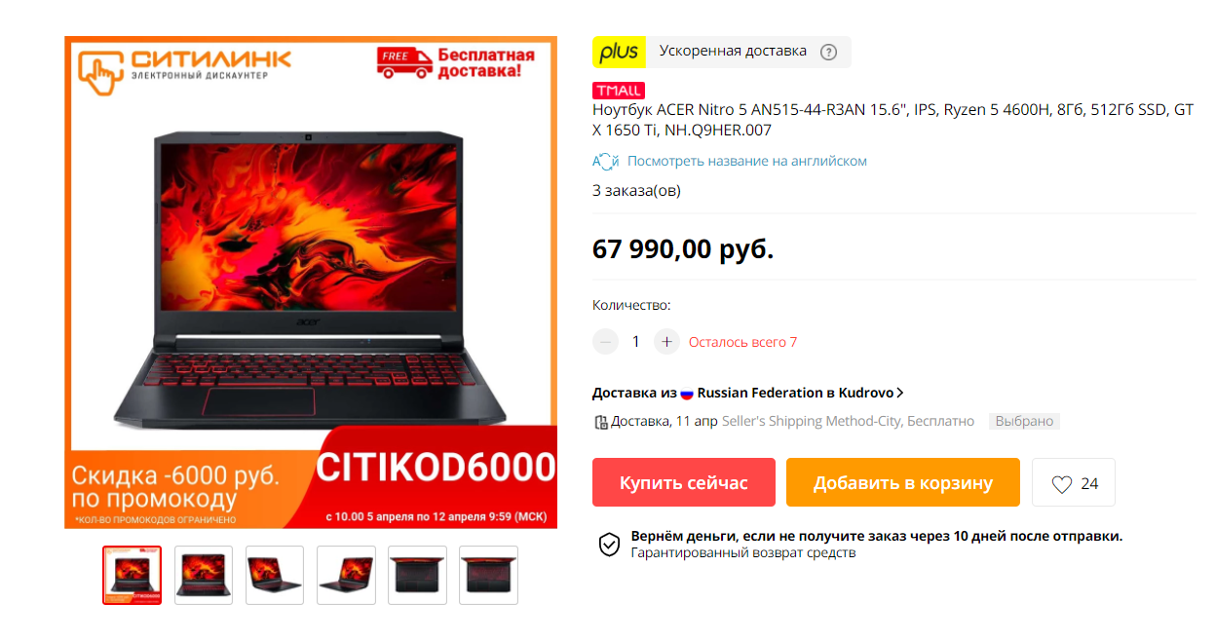Click the Купить сейчас button

(x=684, y=483)
